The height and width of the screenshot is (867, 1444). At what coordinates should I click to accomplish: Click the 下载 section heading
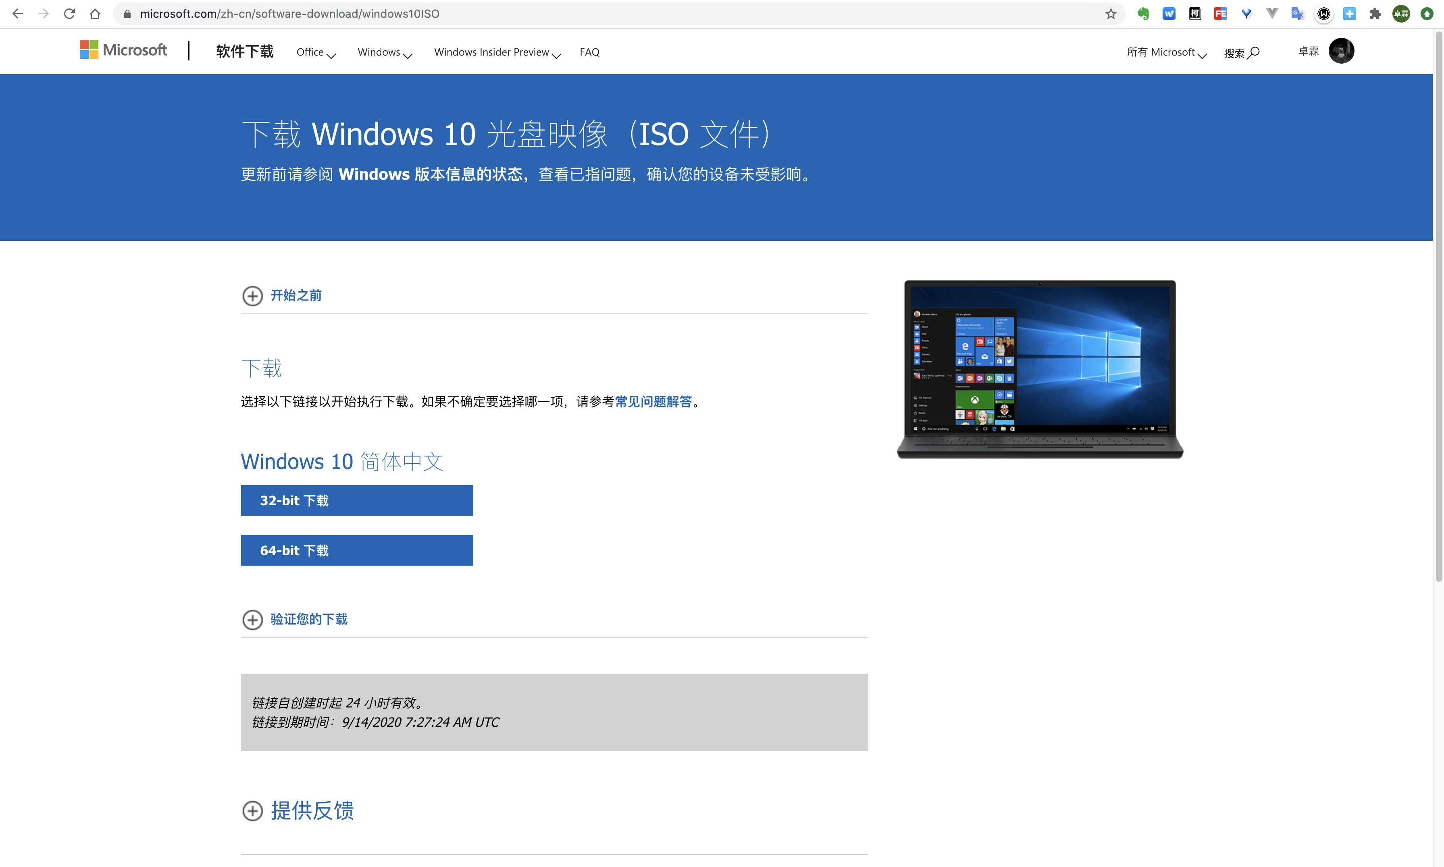261,368
